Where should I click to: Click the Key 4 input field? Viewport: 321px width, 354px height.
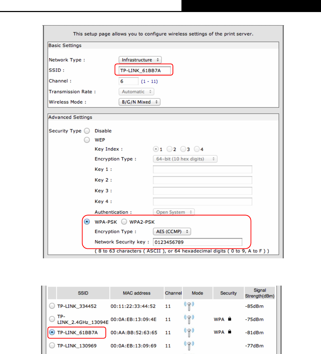pyautogui.click(x=202, y=201)
